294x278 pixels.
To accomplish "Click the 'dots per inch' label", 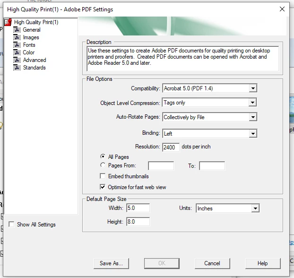I will point(196,147).
